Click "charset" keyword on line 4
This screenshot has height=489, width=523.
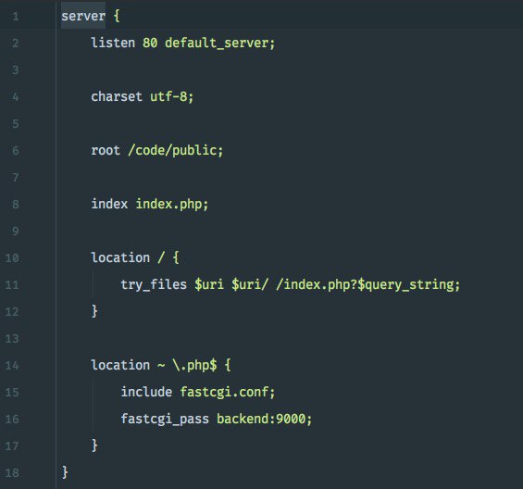(x=117, y=97)
